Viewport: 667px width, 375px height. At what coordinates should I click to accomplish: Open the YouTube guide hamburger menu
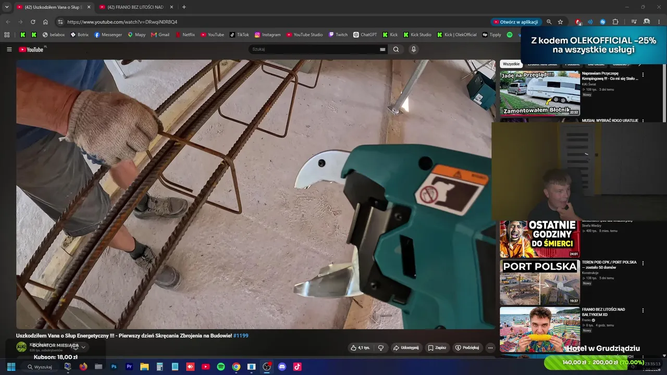click(x=9, y=49)
